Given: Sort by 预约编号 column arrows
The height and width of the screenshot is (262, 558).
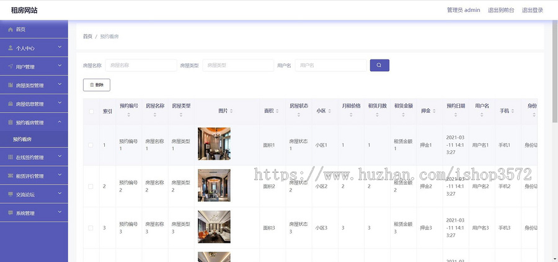Looking at the screenshot, I should coord(128,115).
